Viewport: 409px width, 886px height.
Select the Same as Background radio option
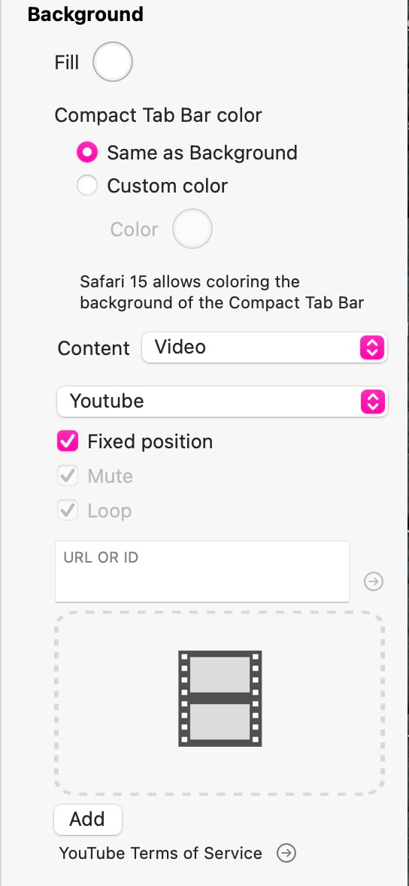click(87, 153)
